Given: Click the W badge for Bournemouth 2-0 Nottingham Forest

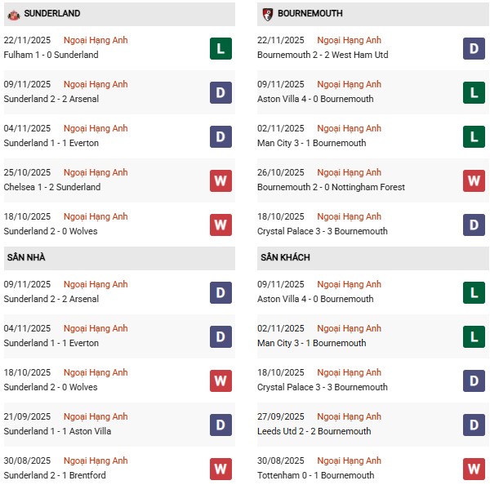Looking at the screenshot, I should (x=474, y=180).
